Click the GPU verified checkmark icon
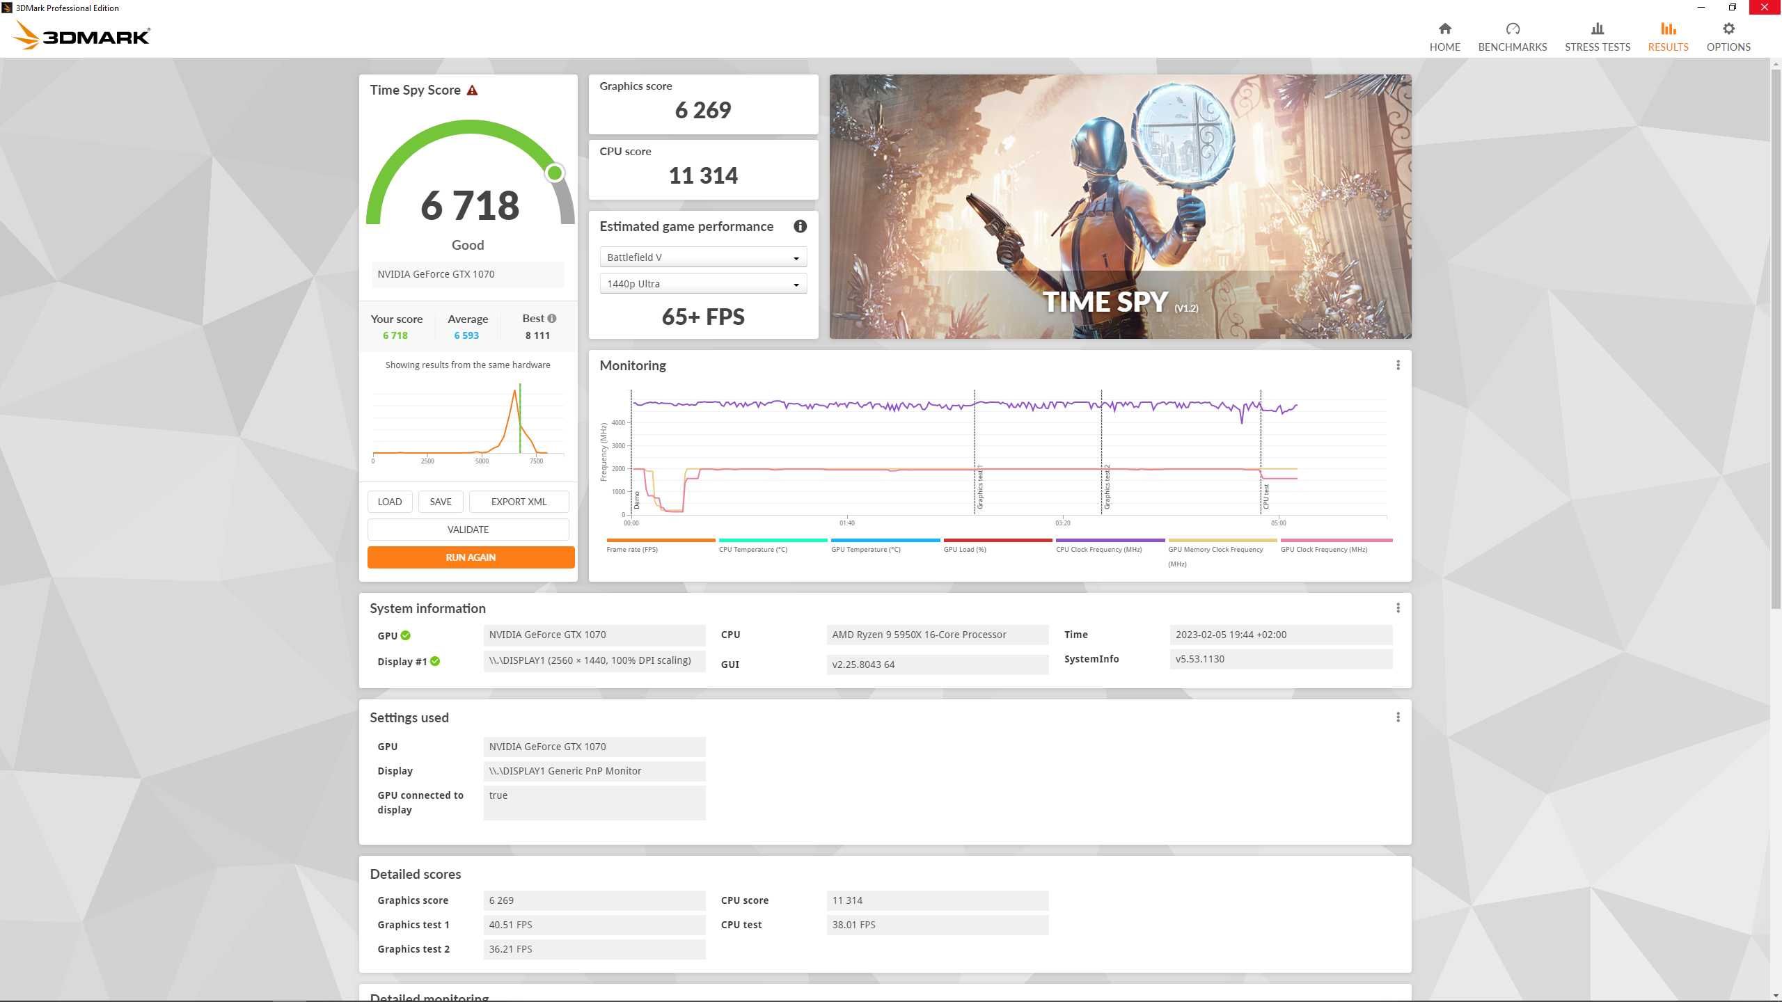 click(407, 634)
